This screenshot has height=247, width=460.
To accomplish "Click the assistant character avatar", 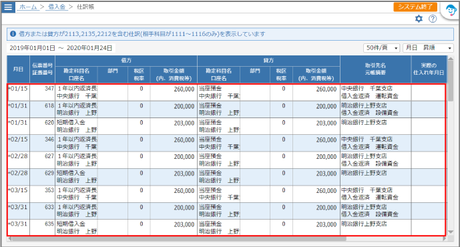I will (451, 11).
